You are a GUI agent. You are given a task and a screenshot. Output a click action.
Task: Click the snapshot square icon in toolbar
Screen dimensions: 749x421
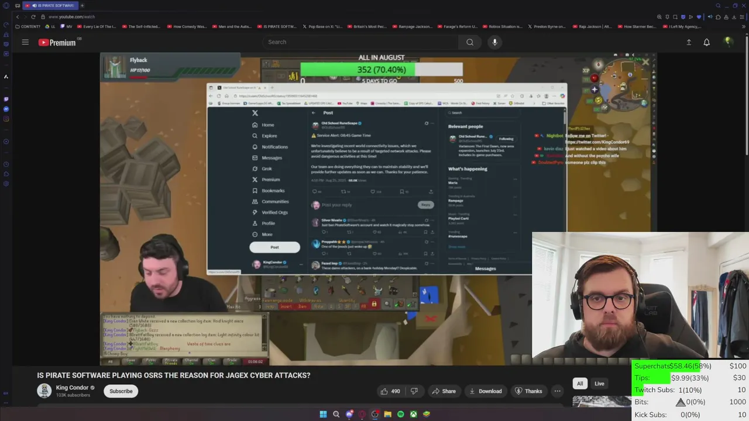675,17
